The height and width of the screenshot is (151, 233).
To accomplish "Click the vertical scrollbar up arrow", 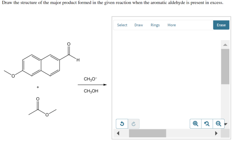I will point(225,45).
